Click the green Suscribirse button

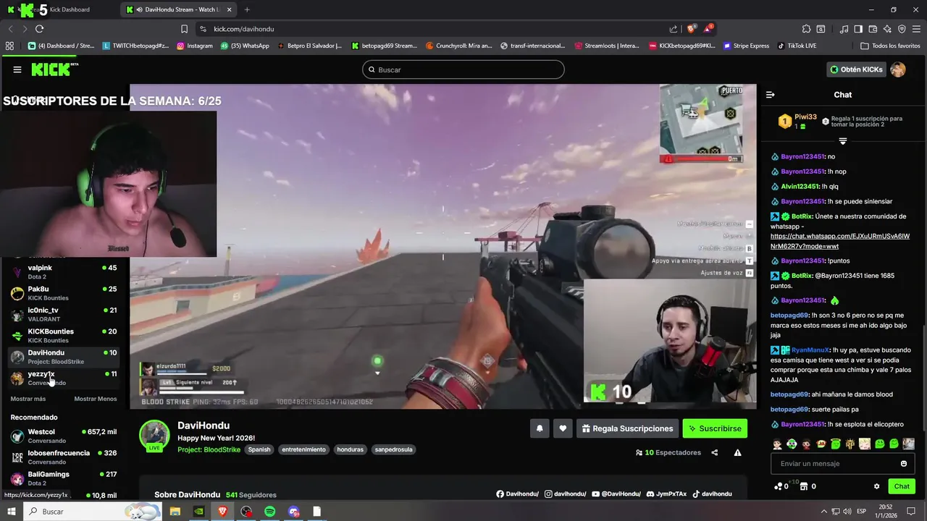coord(715,428)
